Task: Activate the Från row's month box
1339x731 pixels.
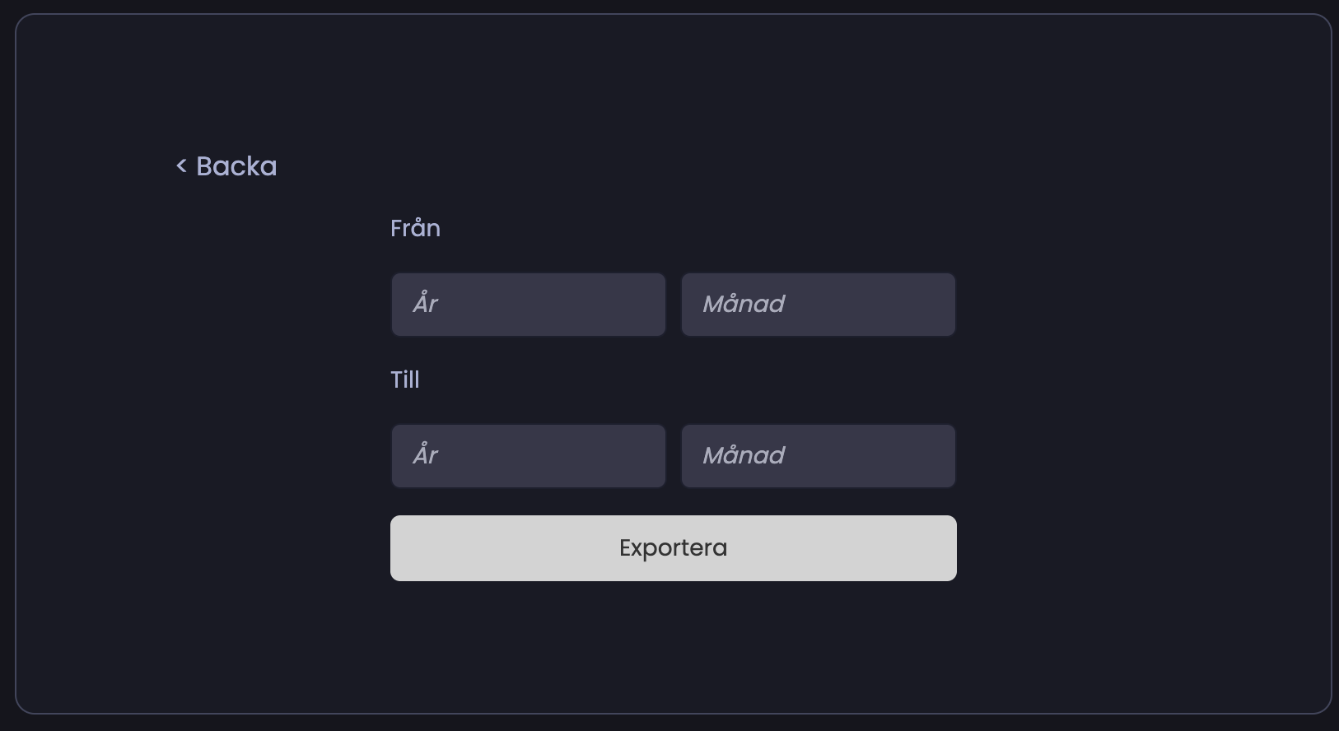Action: [x=818, y=305]
